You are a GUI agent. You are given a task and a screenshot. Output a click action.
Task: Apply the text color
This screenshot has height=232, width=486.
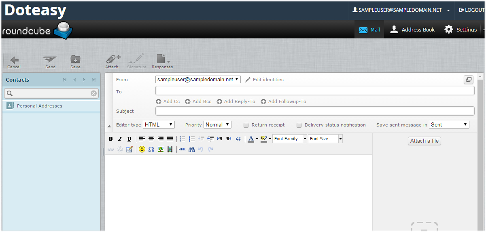[x=251, y=139]
